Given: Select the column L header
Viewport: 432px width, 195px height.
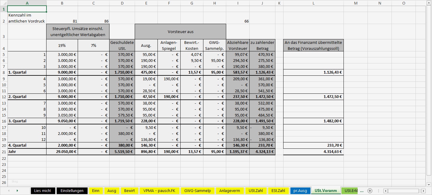Looking at the screenshot, I should (x=313, y=3).
